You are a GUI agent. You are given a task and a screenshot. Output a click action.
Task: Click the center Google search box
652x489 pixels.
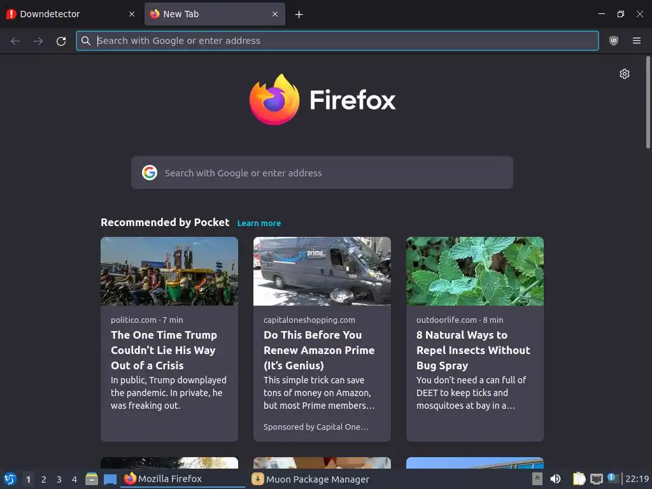point(322,173)
